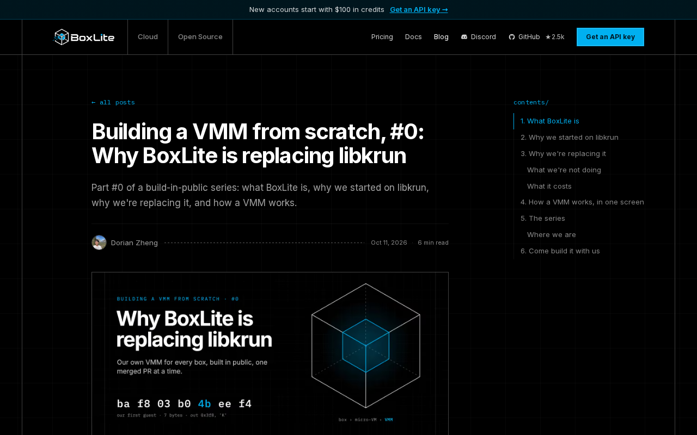Click the GitHub octocat icon

(512, 37)
